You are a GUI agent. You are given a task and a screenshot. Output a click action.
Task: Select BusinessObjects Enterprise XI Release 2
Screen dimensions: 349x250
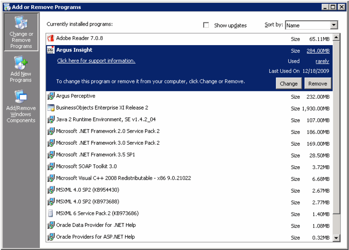point(189,108)
